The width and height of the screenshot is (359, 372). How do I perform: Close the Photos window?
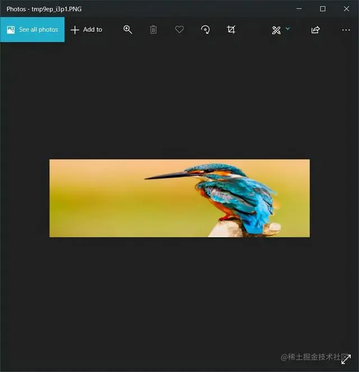347,9
